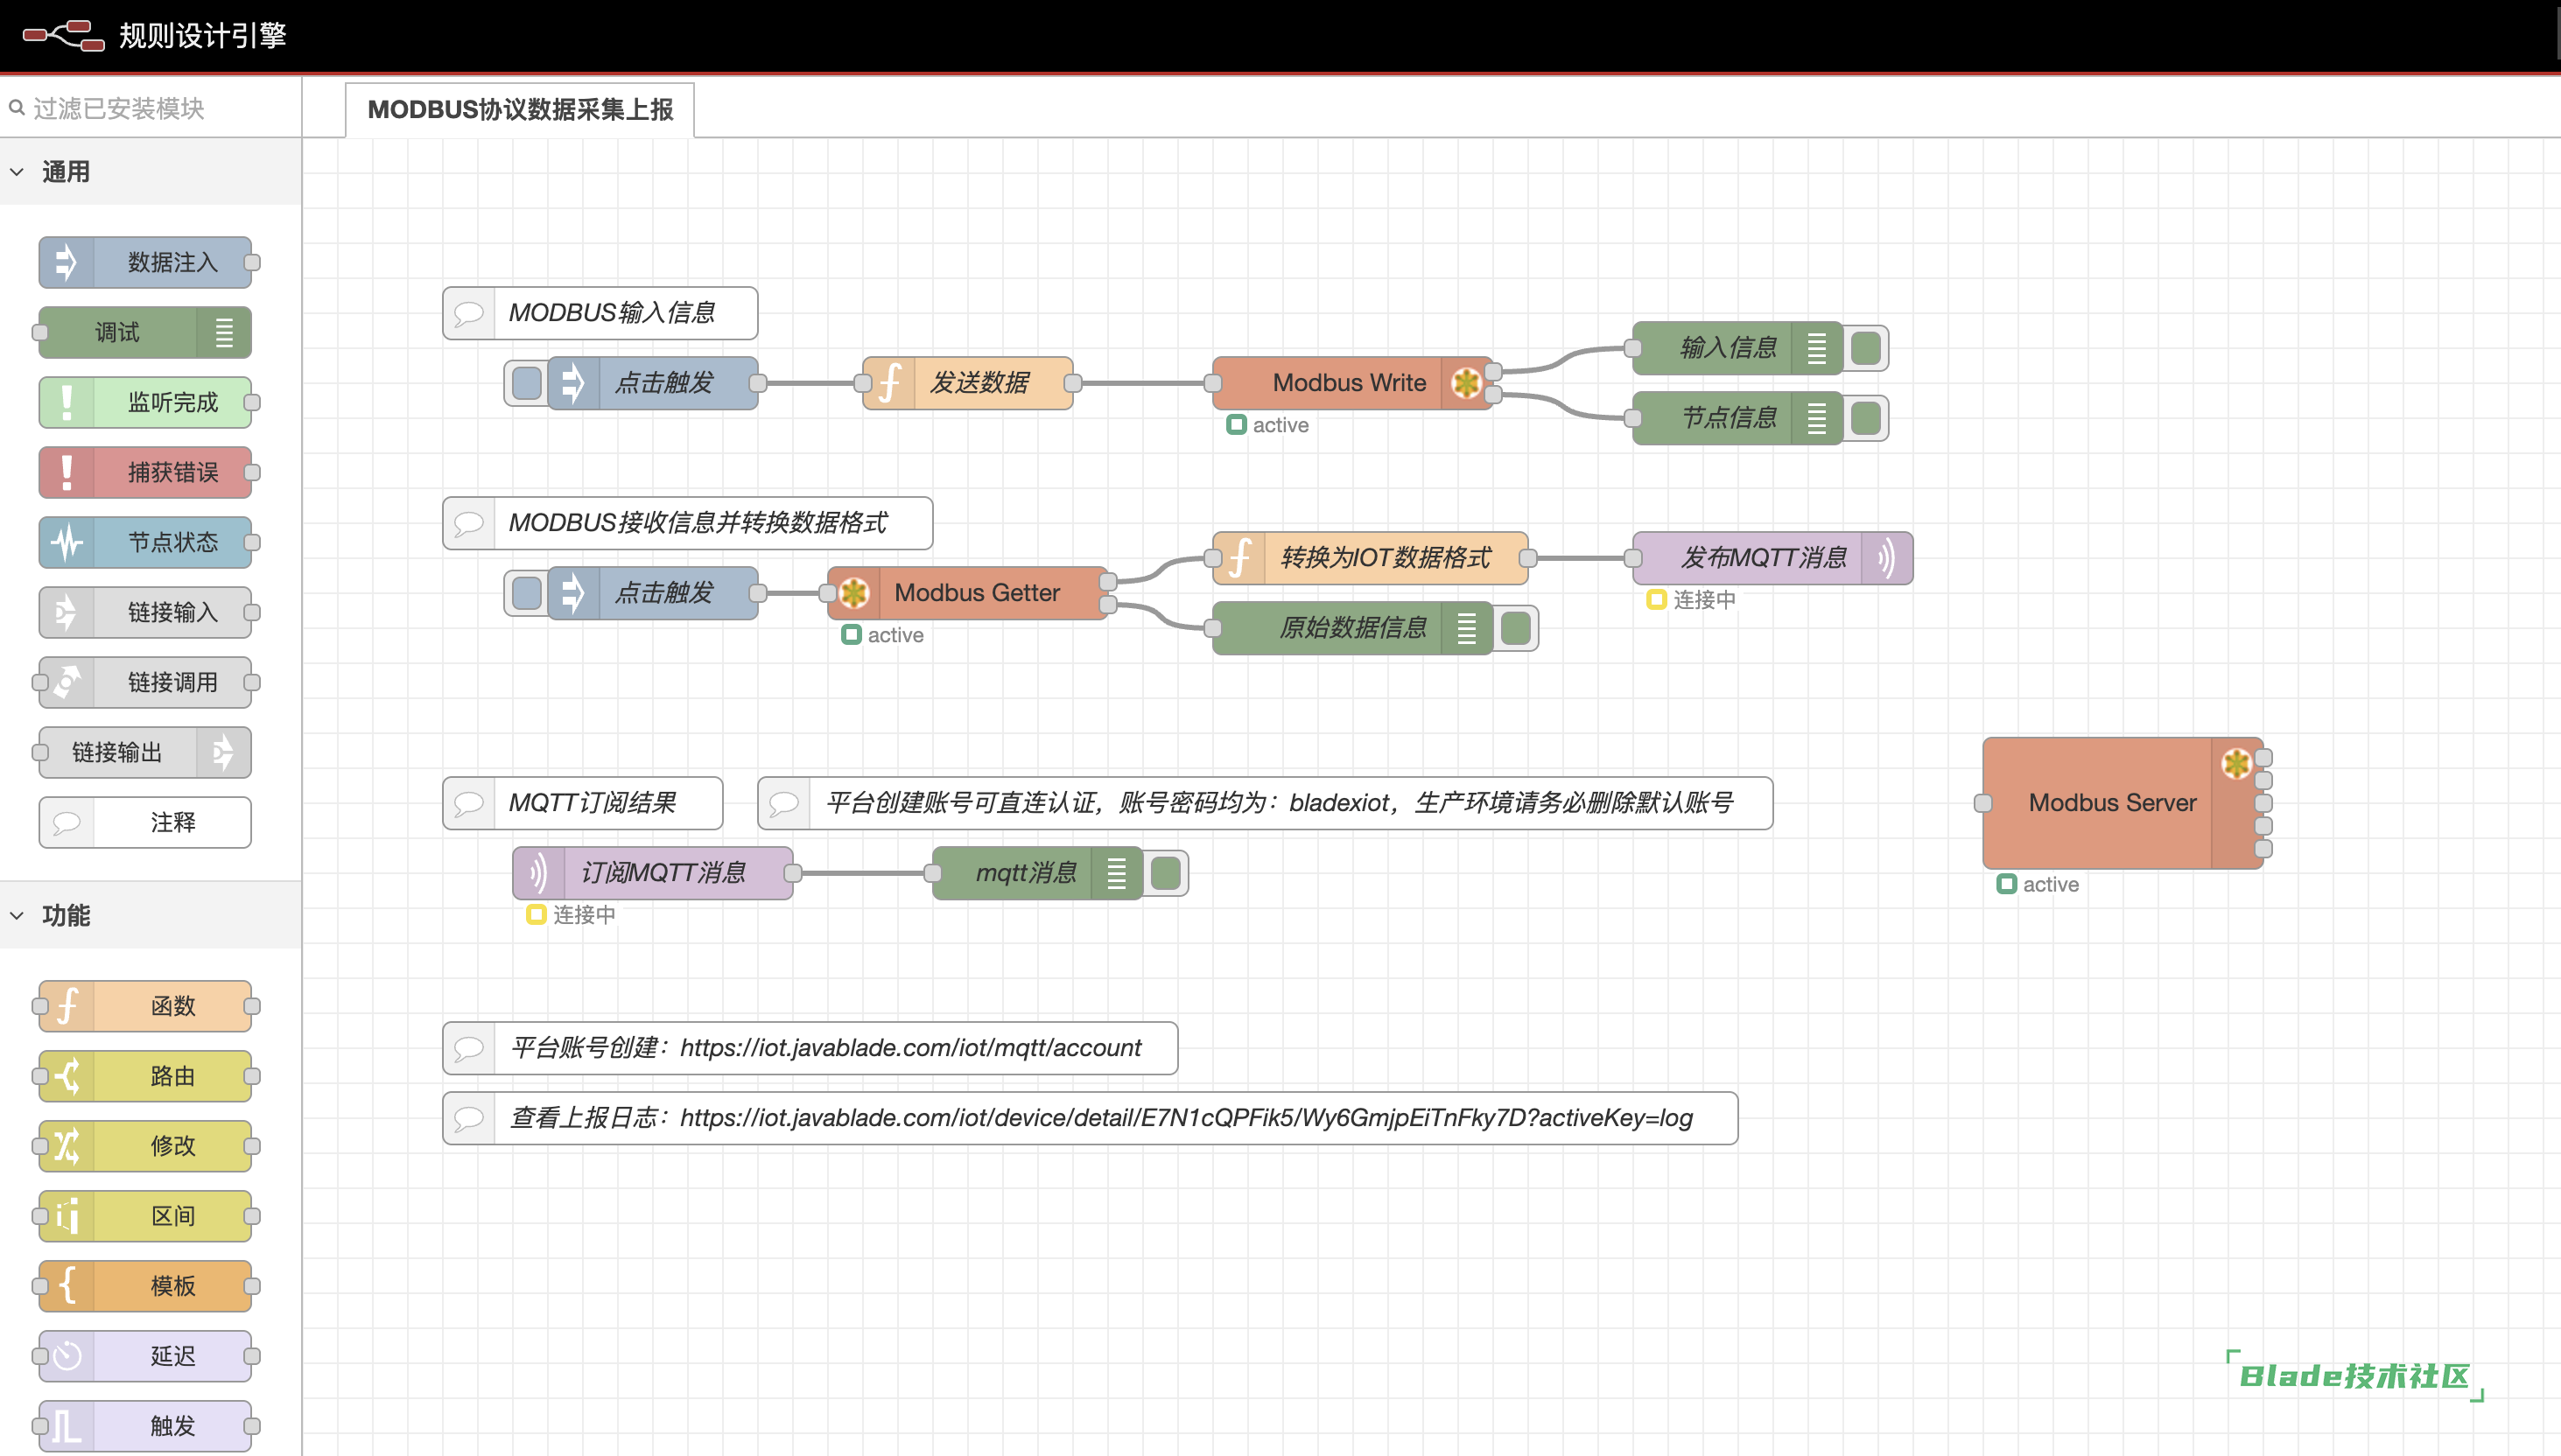
Task: Click the debug list icon on 原始数据信息 node
Action: [1466, 628]
